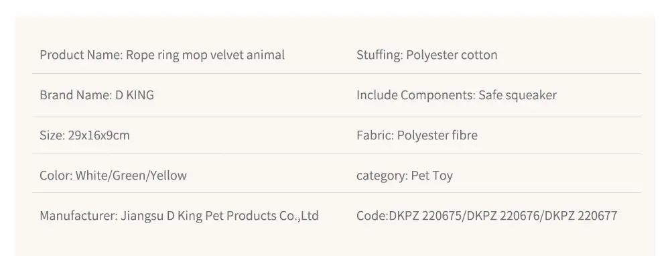The height and width of the screenshot is (256, 670).
Task: Click the Fabric Polyester fibre entry
Action: point(417,135)
